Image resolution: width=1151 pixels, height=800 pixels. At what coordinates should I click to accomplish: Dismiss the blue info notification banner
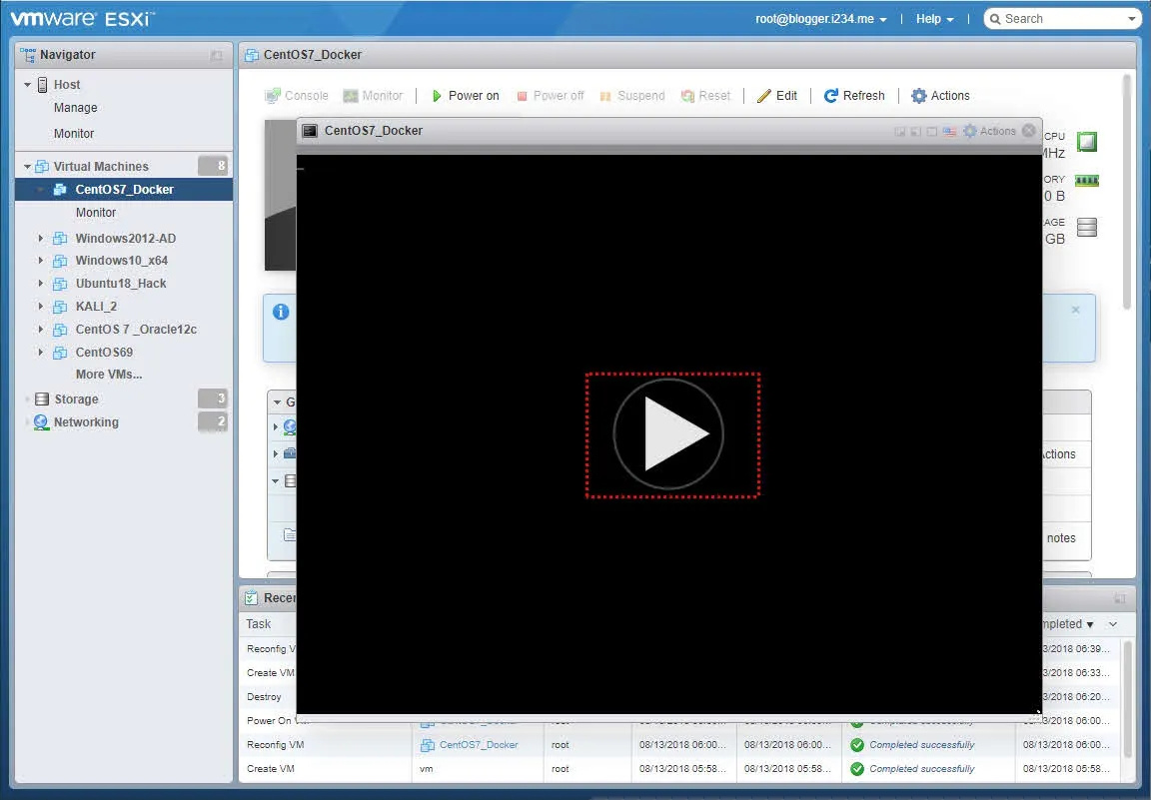point(1075,310)
